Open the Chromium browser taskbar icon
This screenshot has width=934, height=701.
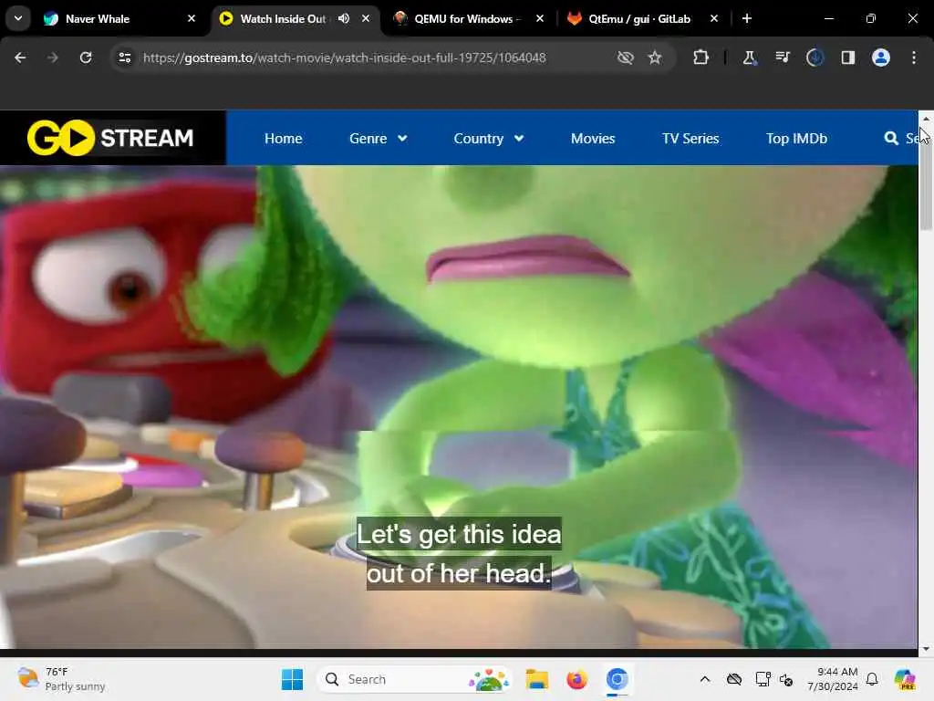point(617,679)
